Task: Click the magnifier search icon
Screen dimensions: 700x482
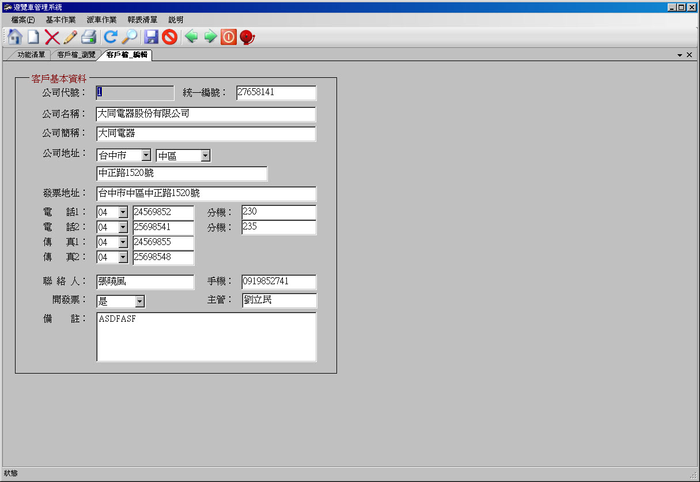Action: tap(129, 37)
